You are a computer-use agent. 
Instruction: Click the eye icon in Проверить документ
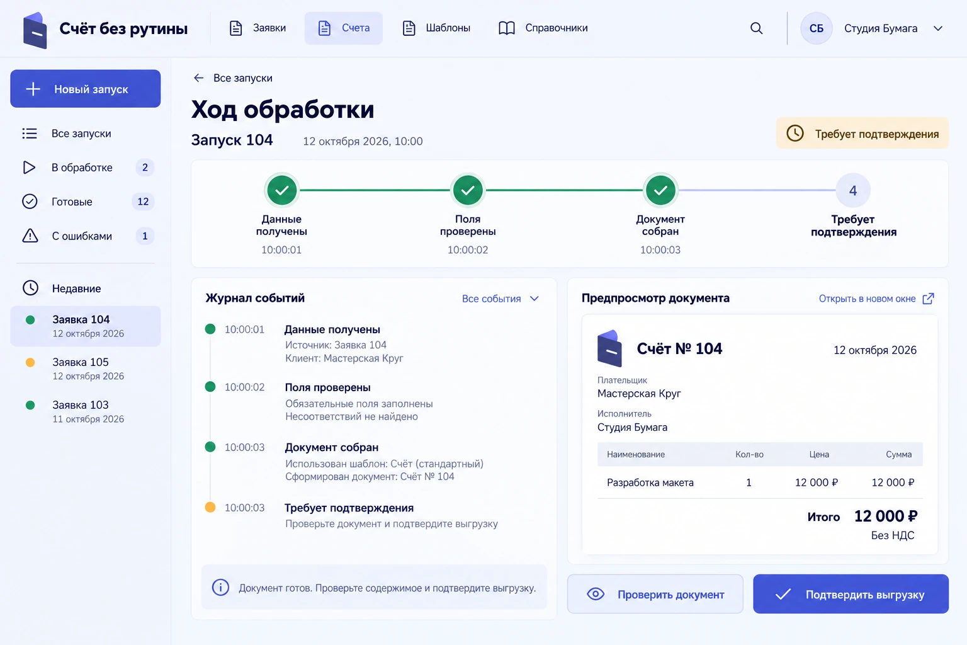(596, 594)
